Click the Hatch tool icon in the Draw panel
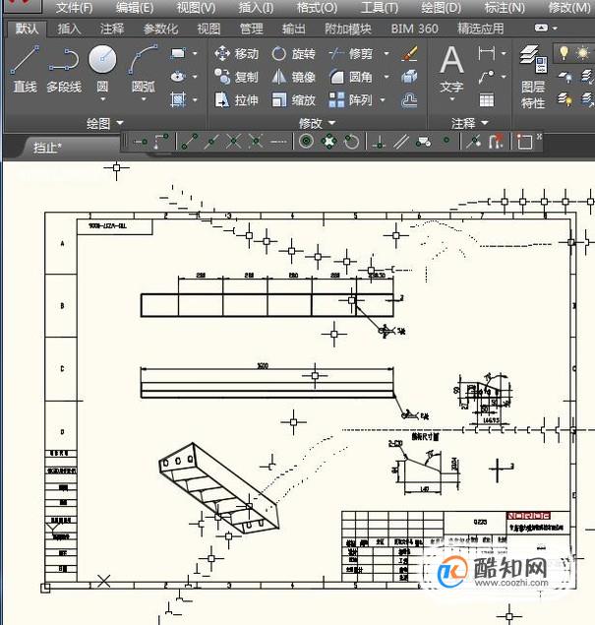 pyautogui.click(x=178, y=99)
